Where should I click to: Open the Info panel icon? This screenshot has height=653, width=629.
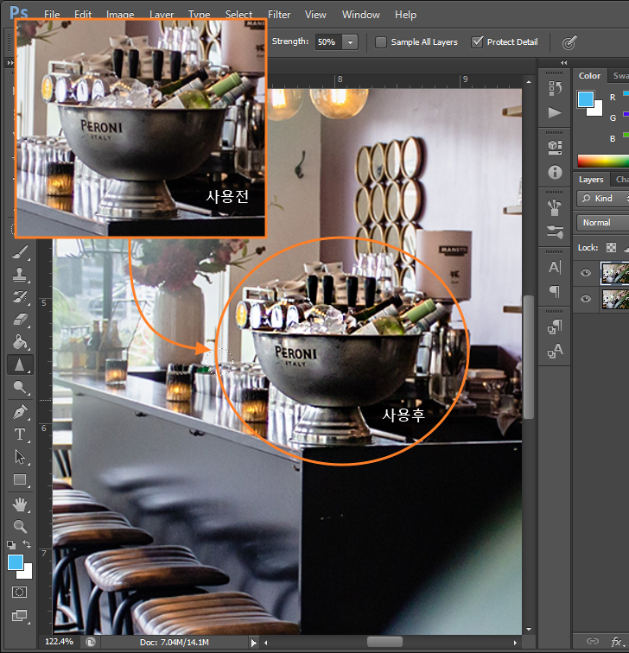[555, 172]
